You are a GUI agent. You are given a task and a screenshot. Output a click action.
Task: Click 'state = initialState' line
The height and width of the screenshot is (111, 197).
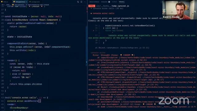coord(20,37)
